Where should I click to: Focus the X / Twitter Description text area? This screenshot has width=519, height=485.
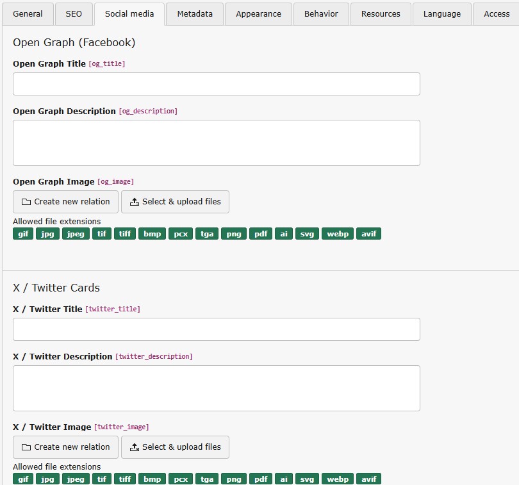216,388
